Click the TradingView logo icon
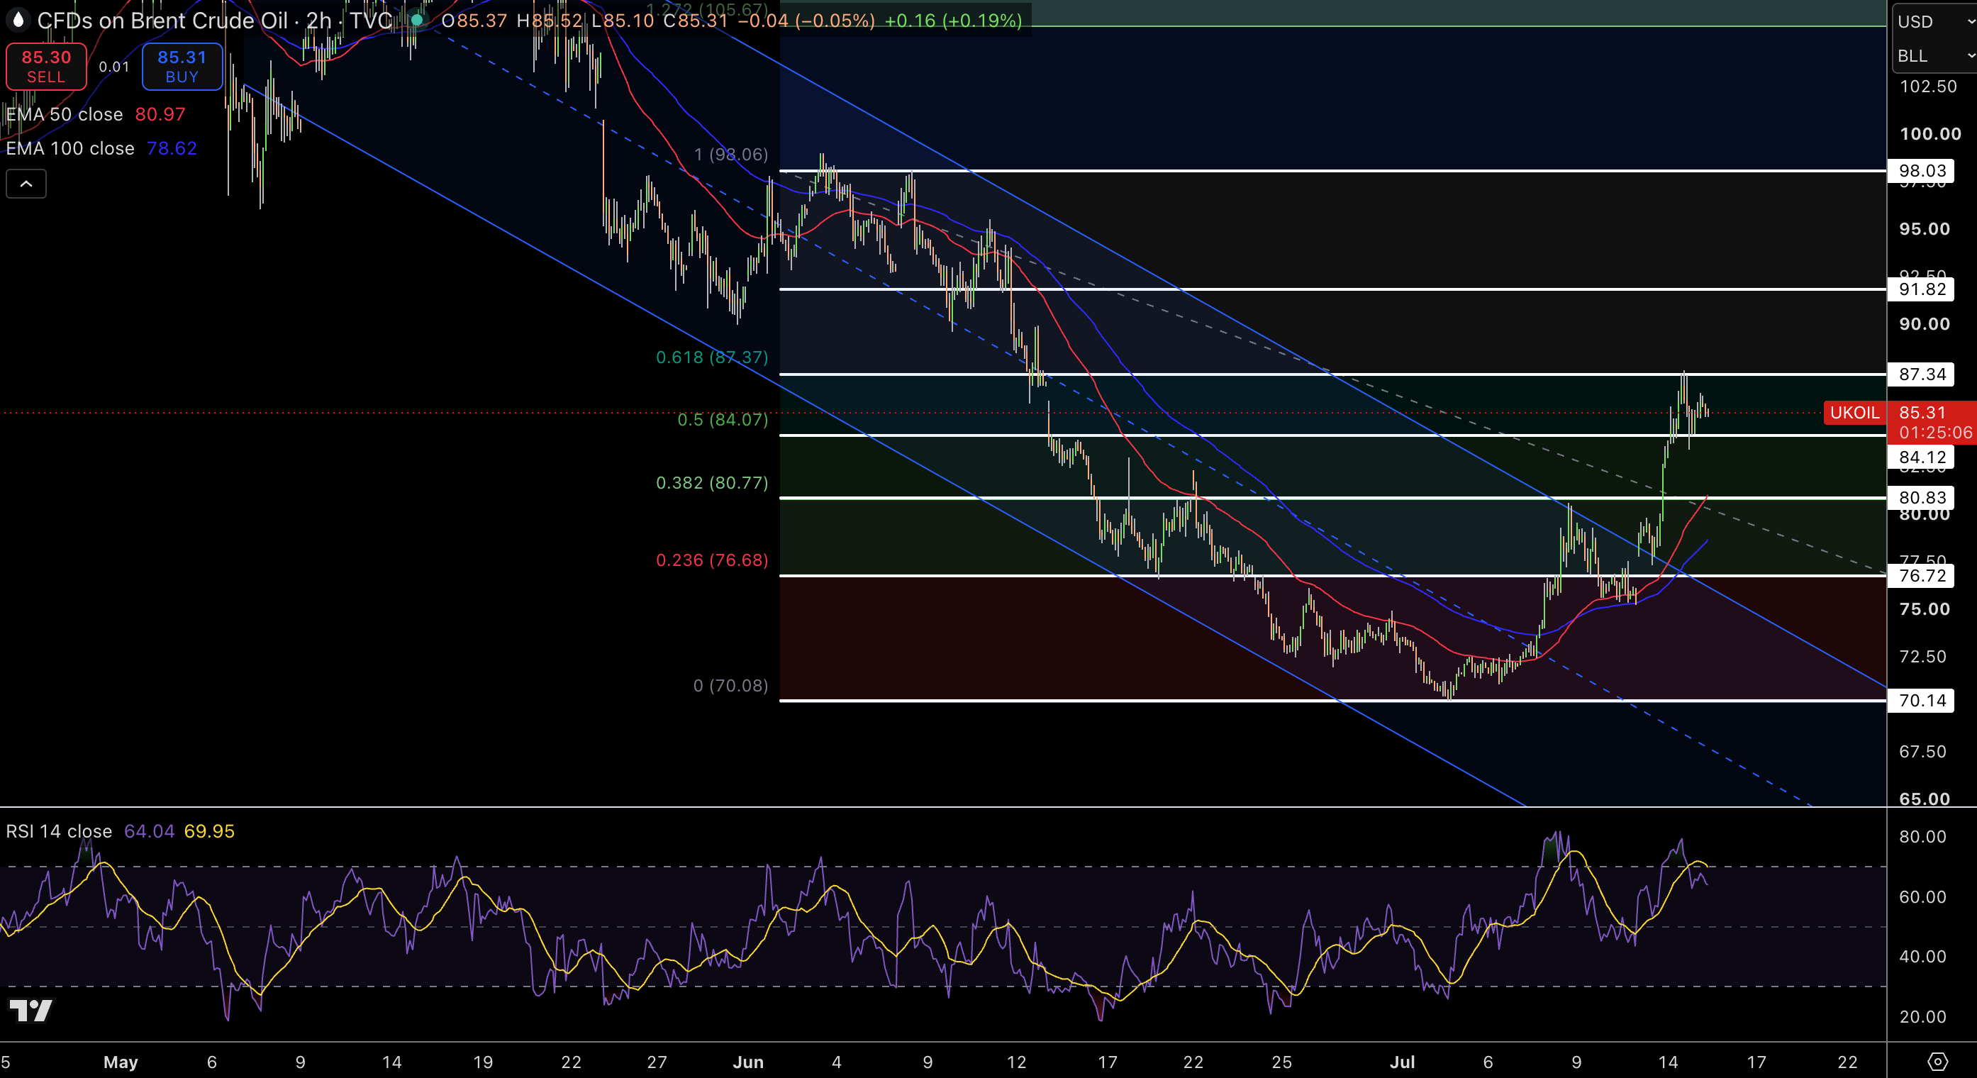 click(30, 1011)
